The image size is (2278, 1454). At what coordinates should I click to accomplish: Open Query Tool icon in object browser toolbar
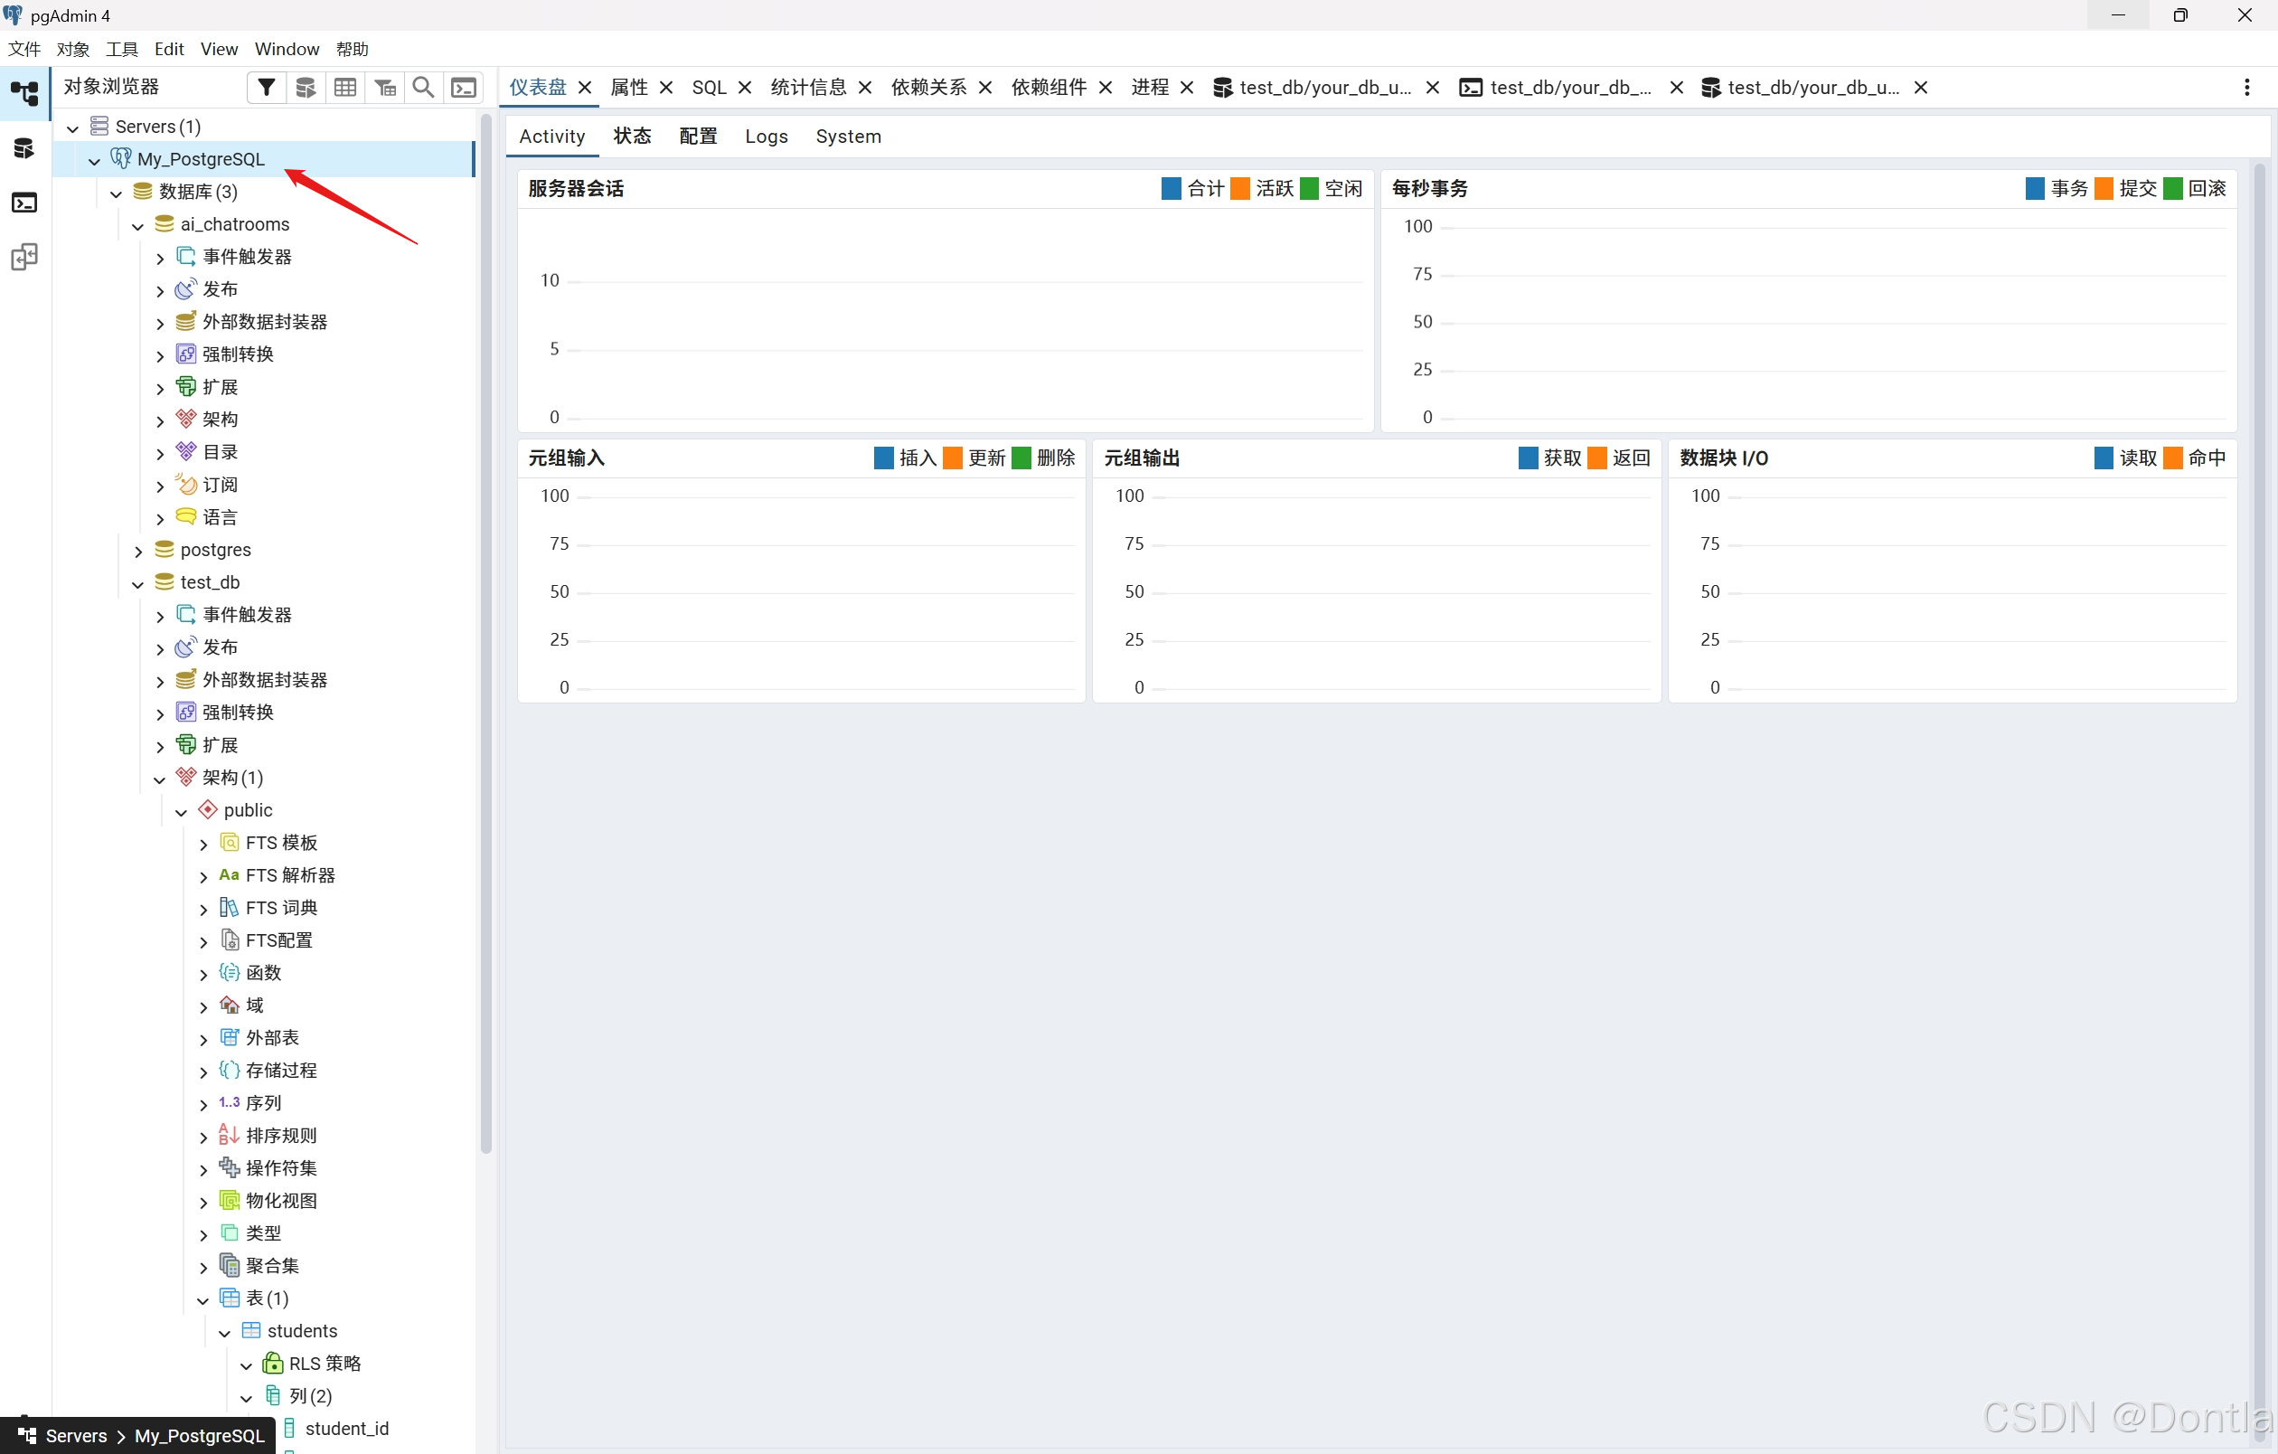[x=306, y=87]
